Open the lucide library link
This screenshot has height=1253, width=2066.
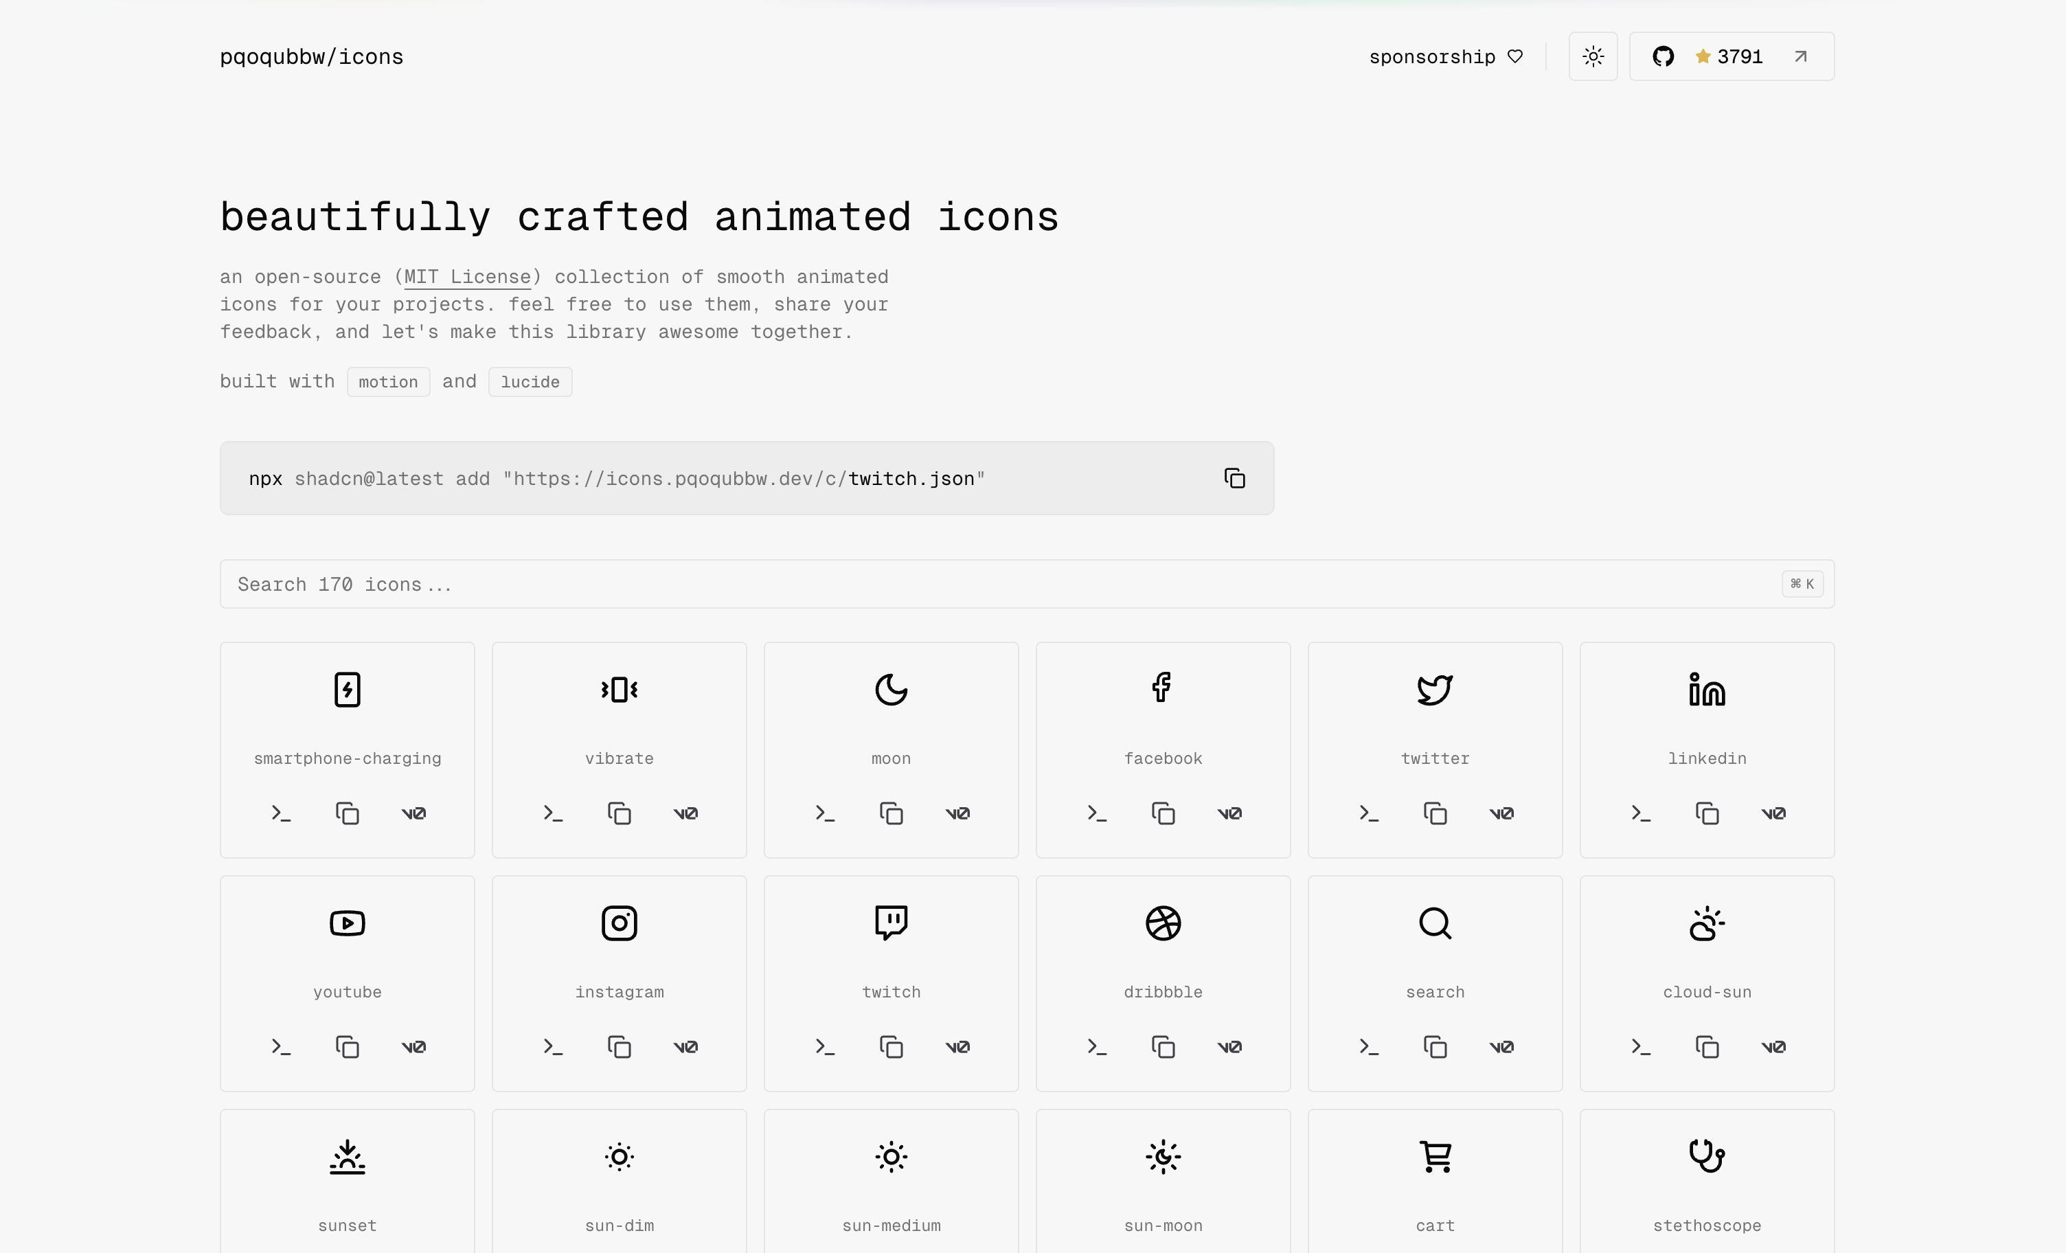(x=530, y=382)
